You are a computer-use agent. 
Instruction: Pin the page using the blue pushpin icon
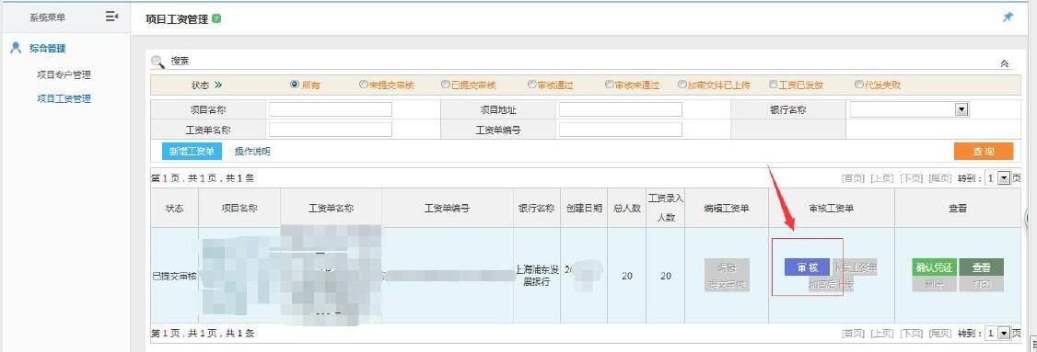point(1008,17)
